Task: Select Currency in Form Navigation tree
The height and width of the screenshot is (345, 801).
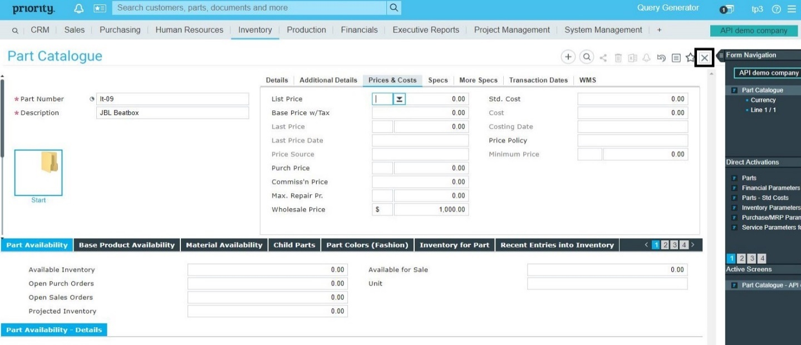Action: tap(763, 100)
